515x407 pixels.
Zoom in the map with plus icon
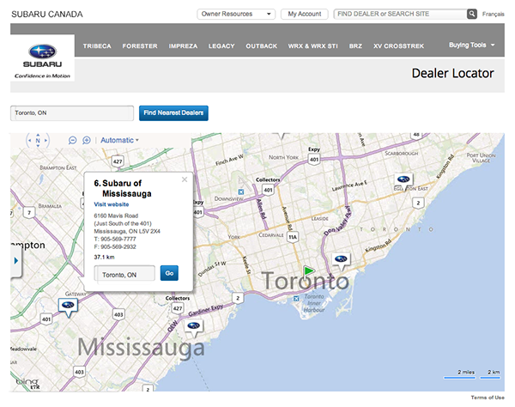[x=87, y=140]
